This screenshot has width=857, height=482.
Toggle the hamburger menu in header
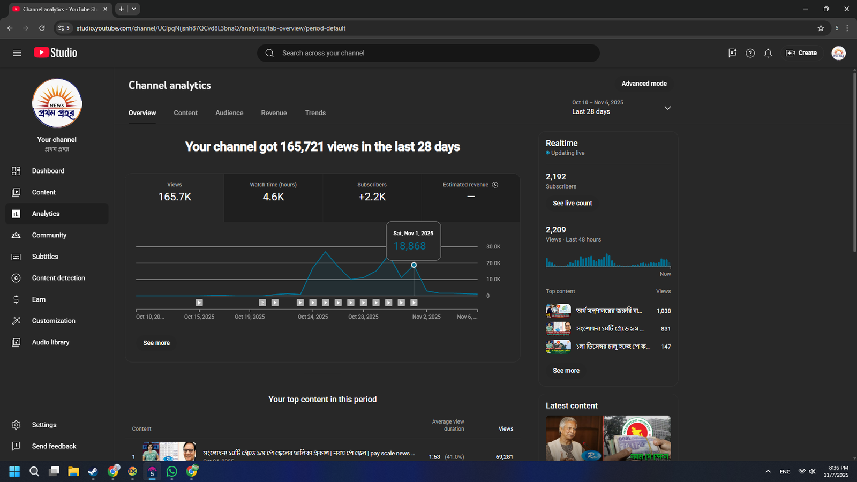(x=17, y=53)
